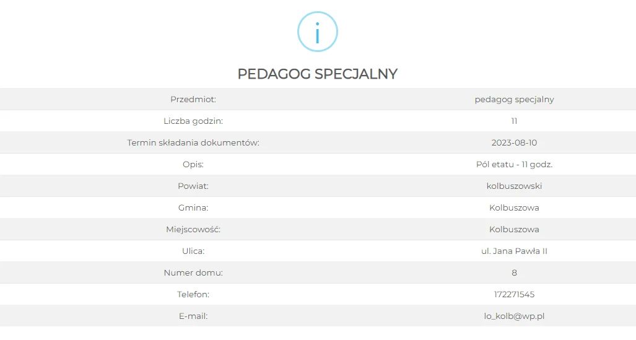Click the house number 8
636x340 pixels.
click(x=514, y=272)
